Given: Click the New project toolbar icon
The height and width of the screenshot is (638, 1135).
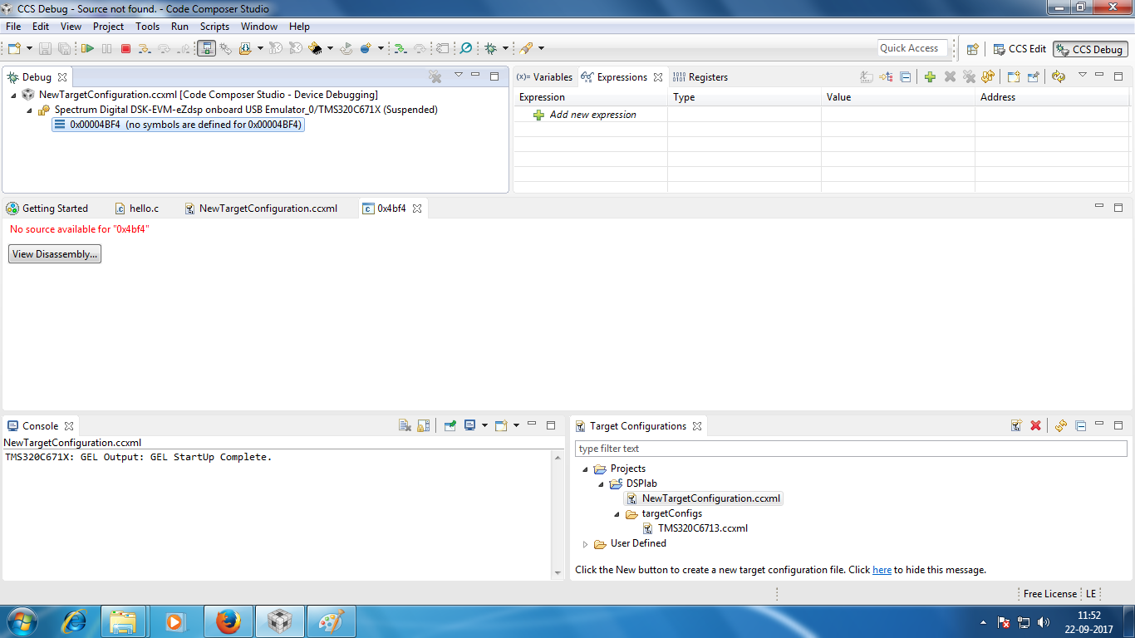Looking at the screenshot, I should click(x=14, y=49).
